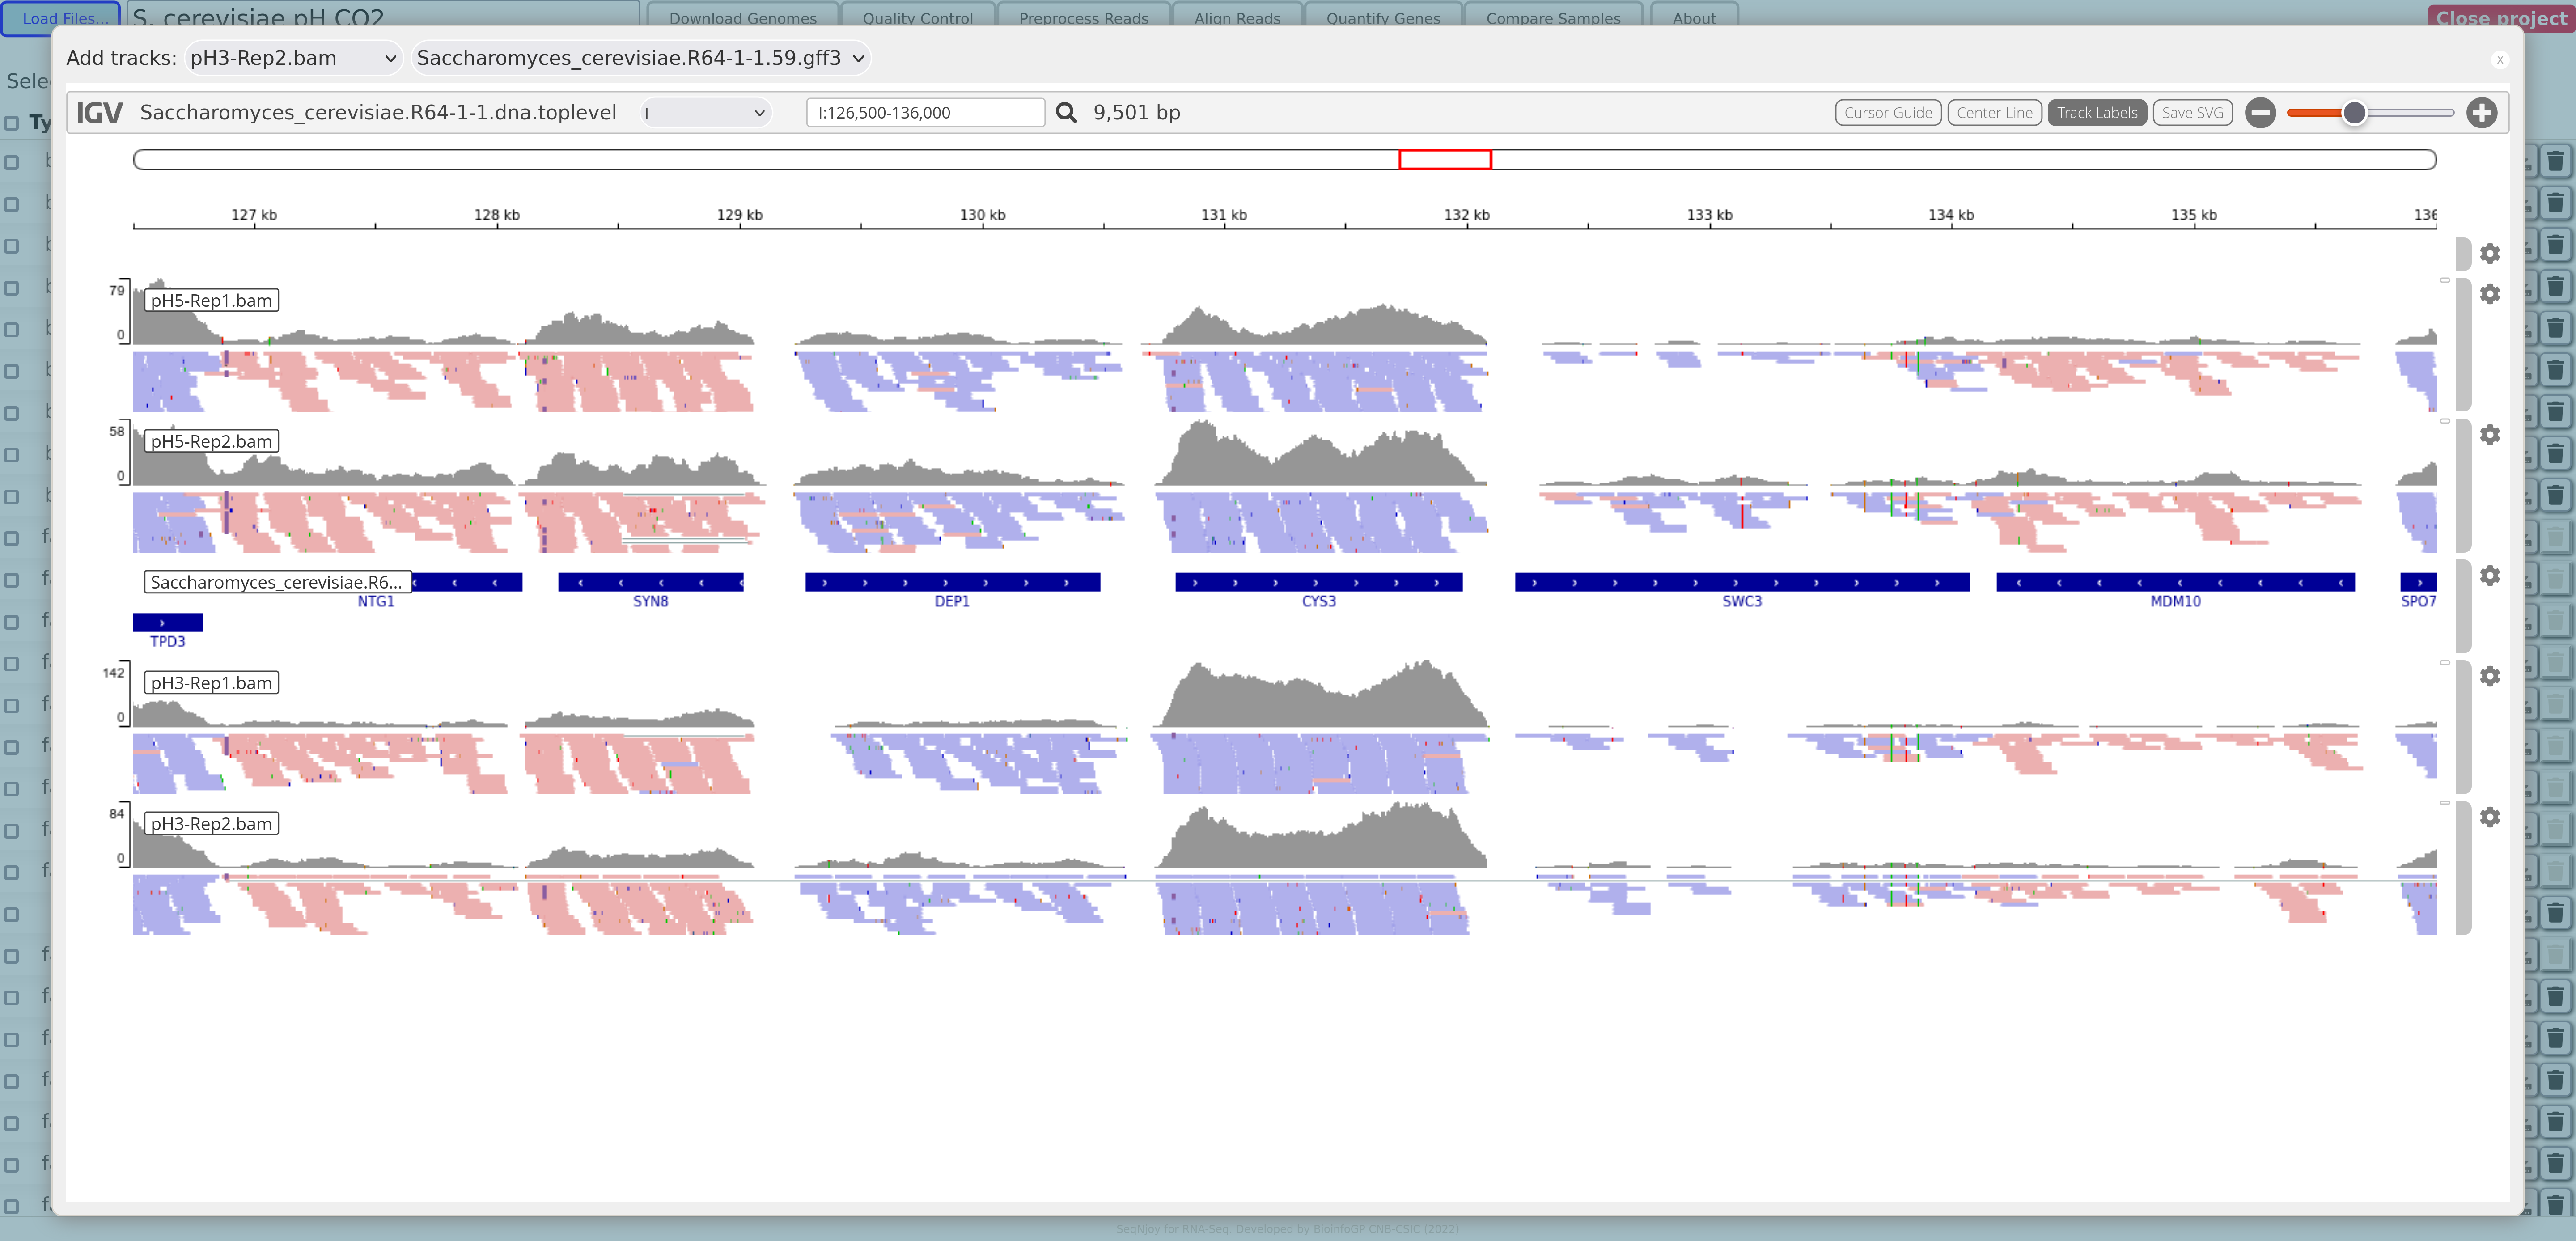Toggle the Track Labels option

click(2097, 113)
